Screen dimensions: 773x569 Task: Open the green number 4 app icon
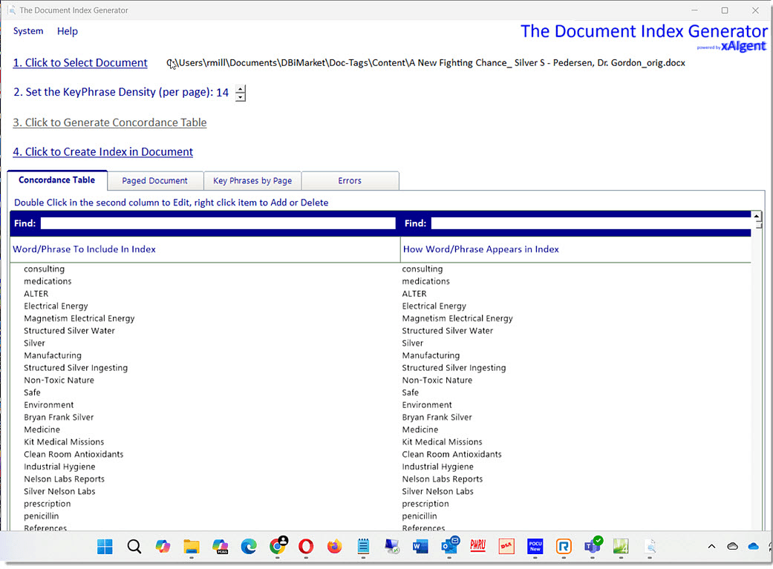tap(622, 546)
